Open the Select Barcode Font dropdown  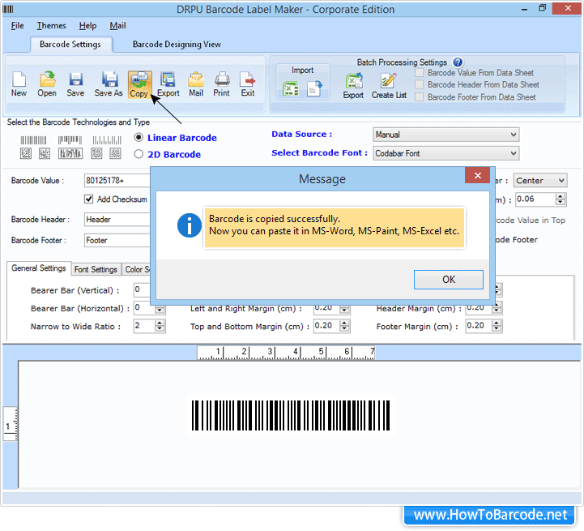445,153
